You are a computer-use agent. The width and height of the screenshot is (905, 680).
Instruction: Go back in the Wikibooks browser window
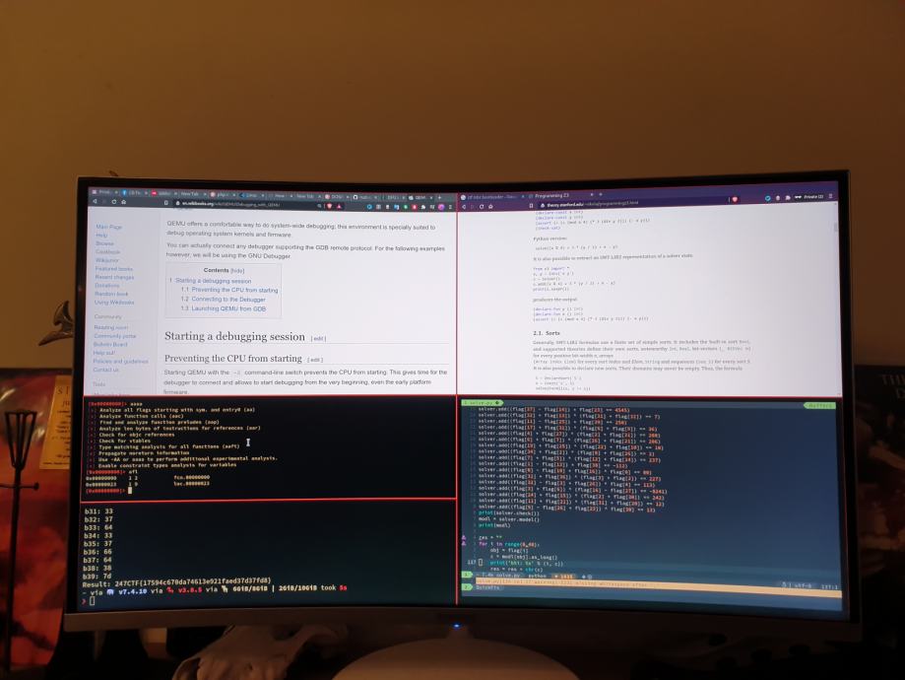pos(95,201)
